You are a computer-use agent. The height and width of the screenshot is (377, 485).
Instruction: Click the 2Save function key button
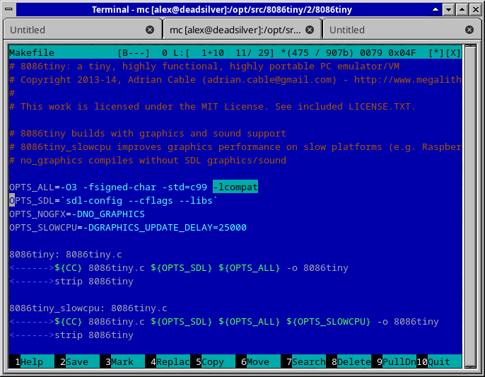click(x=76, y=361)
